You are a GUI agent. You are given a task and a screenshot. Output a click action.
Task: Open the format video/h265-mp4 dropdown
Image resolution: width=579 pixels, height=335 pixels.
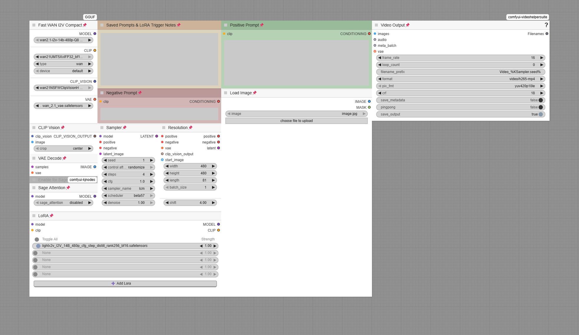coord(460,79)
